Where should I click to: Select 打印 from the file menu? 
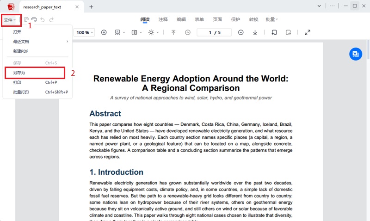tap(37, 82)
